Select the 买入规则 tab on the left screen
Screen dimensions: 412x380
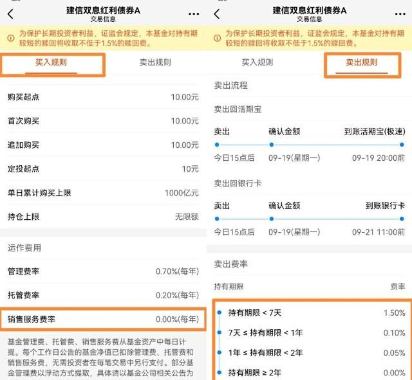pos(51,62)
